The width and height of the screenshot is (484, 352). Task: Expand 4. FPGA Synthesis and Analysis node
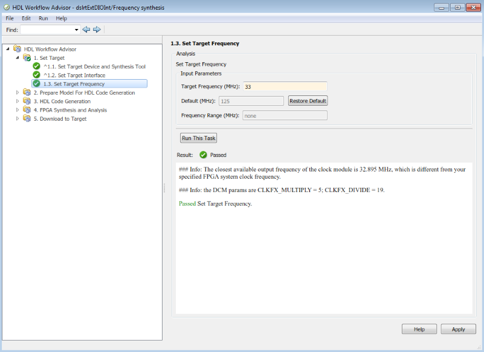pyautogui.click(x=18, y=109)
